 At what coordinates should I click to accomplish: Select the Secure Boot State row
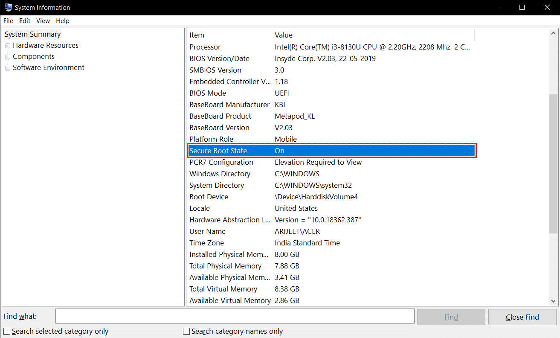click(x=331, y=151)
